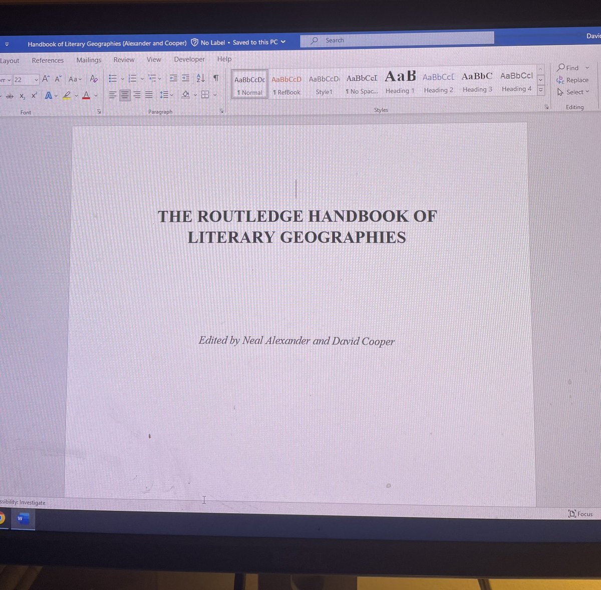The image size is (601, 590).
Task: Apply paragraph shading with paint bucket
Action: [x=185, y=94]
